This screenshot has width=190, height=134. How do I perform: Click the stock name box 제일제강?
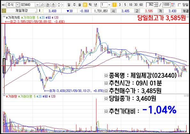tap(21, 11)
